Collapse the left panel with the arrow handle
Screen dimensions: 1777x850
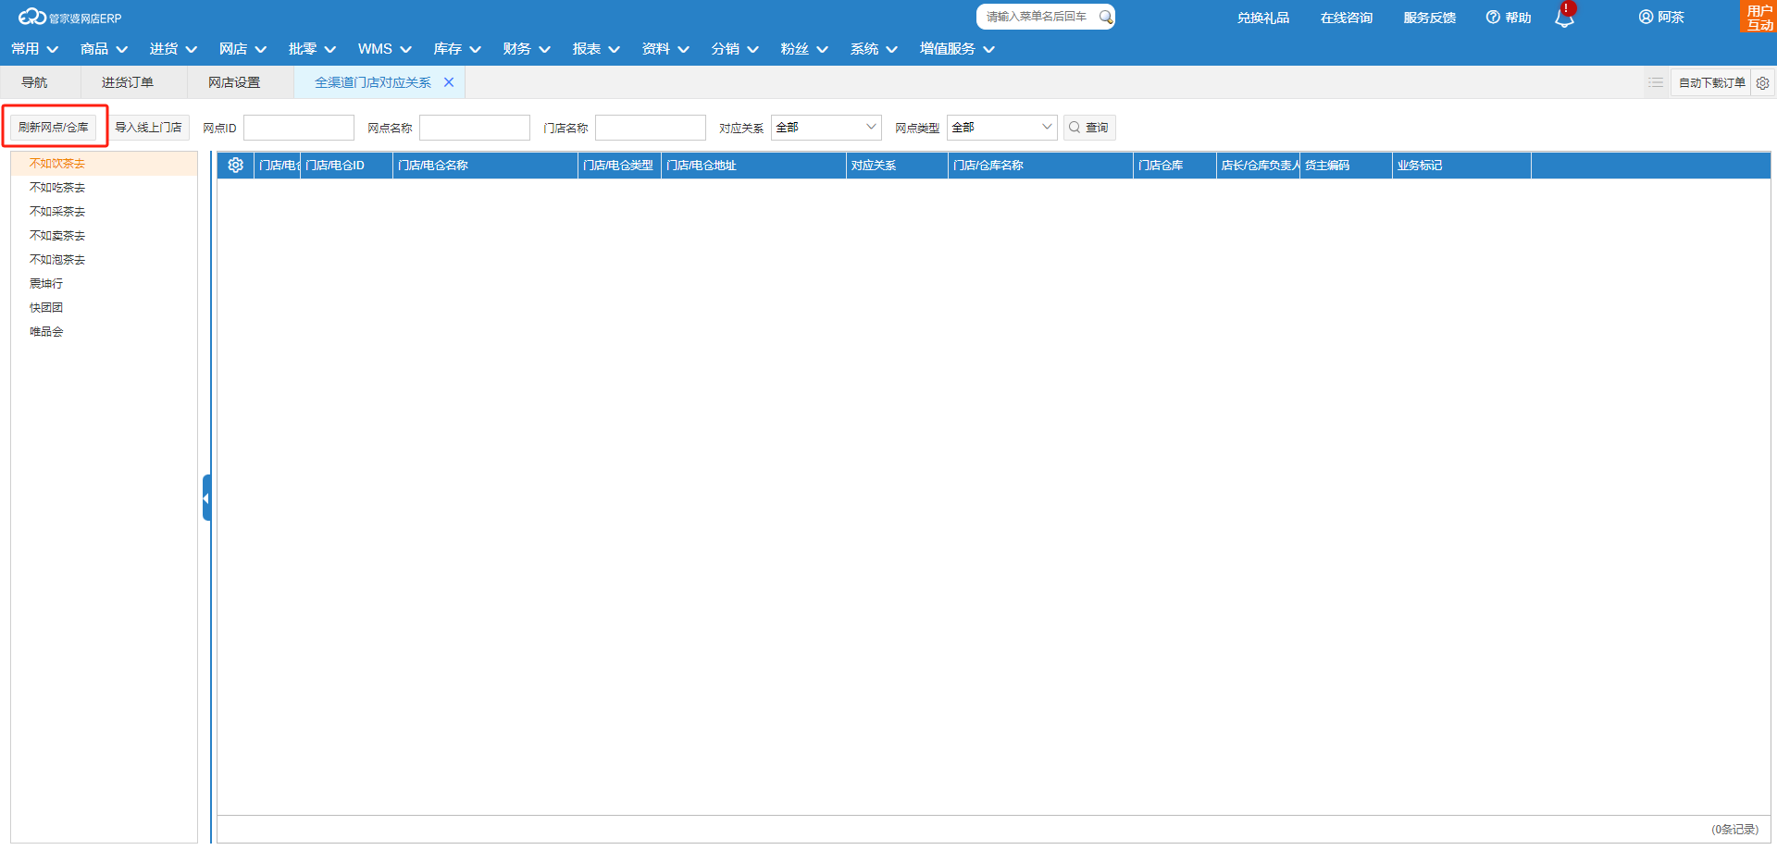point(206,498)
